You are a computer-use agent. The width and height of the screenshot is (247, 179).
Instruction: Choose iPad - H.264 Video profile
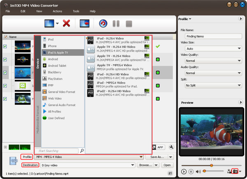click(118, 40)
